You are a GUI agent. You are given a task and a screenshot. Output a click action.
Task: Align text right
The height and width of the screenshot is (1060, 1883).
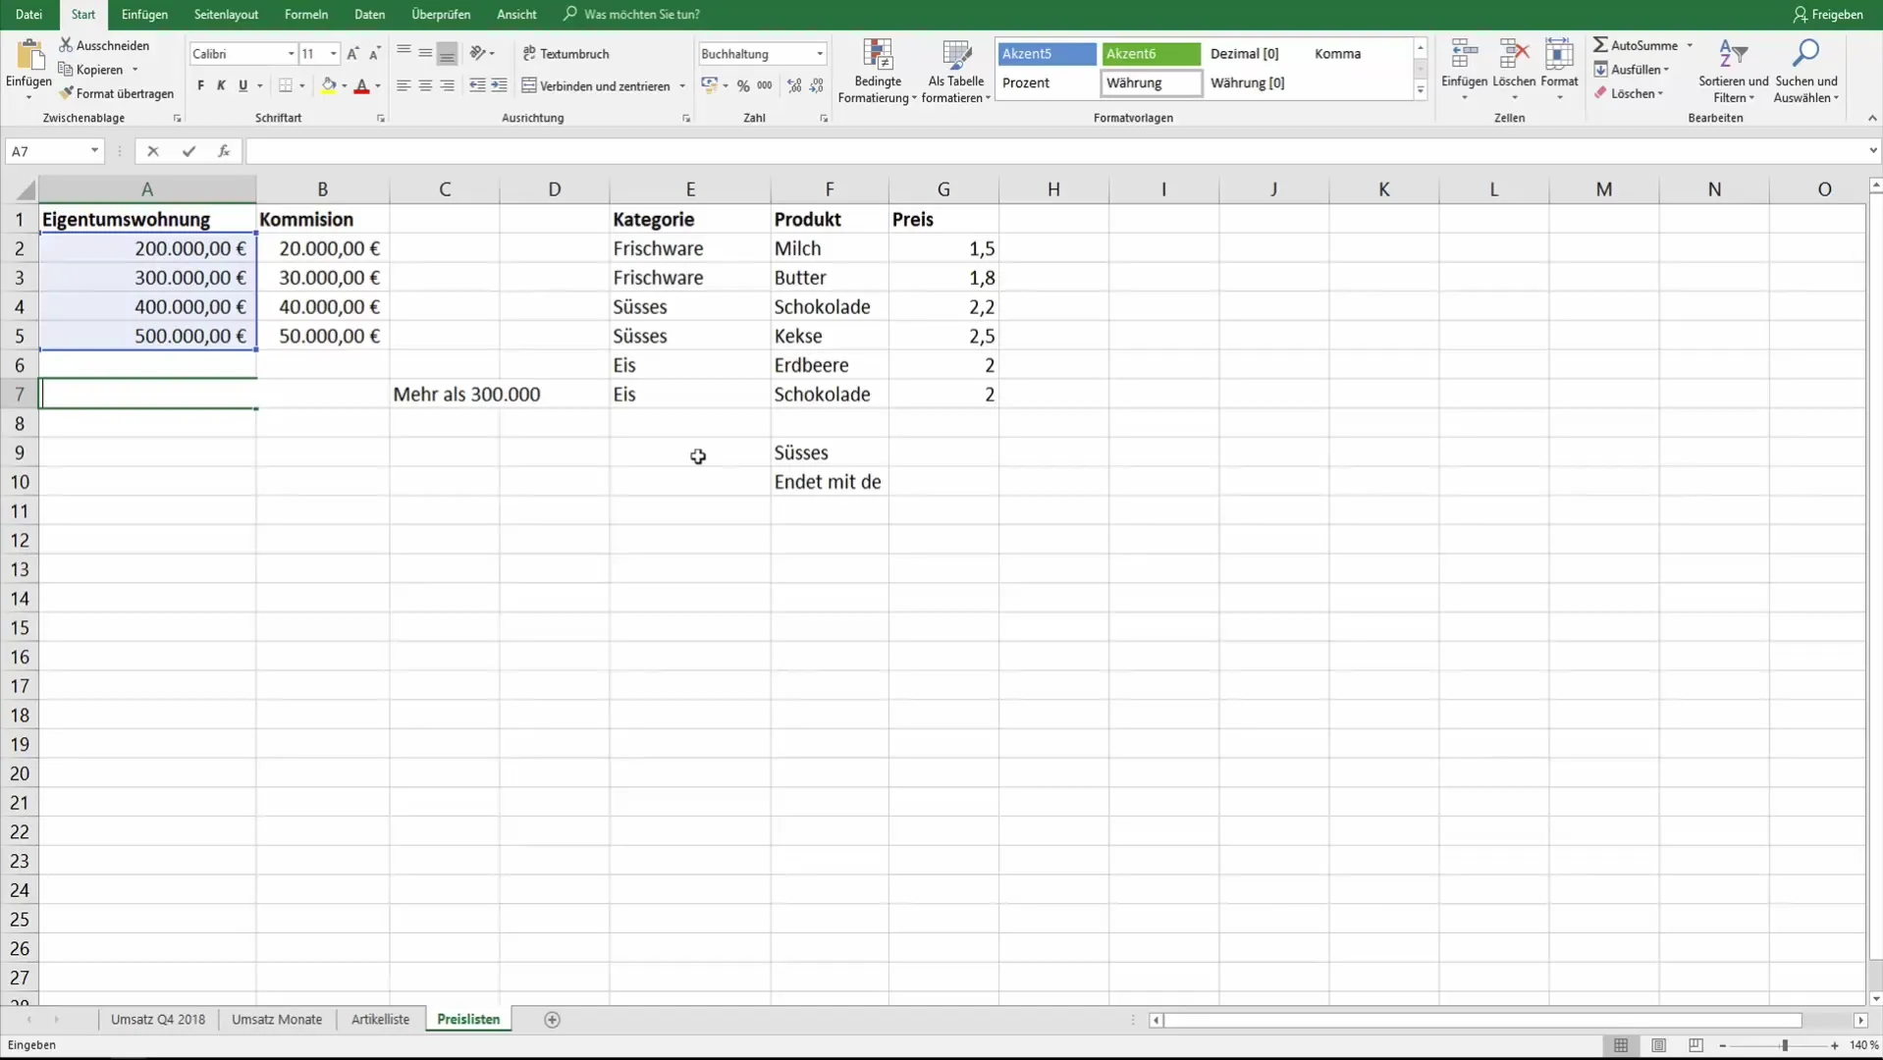click(447, 86)
